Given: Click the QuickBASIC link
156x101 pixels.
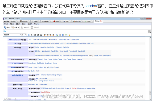Looking at the screenshot, I should tap(46, 51).
